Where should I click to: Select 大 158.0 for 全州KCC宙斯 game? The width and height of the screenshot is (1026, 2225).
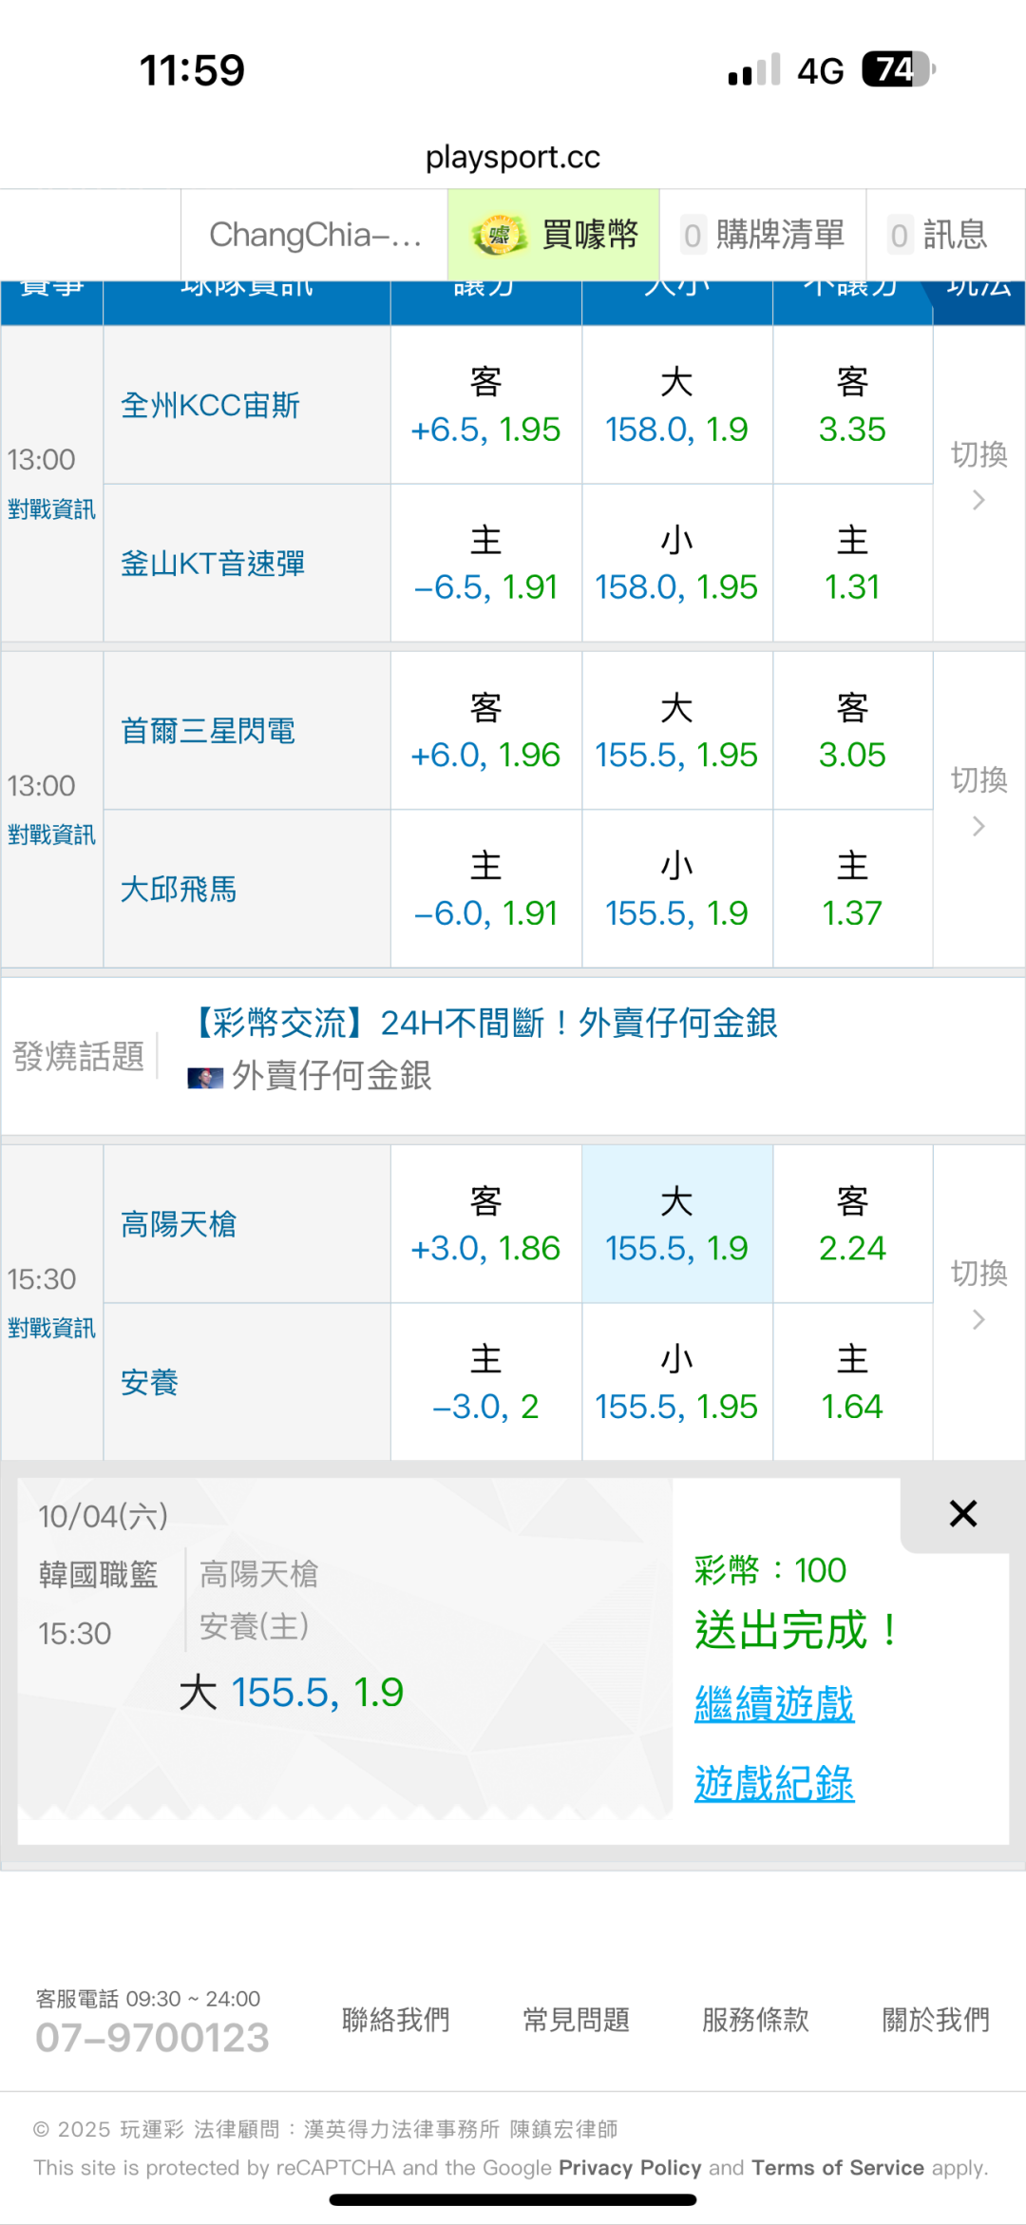(x=676, y=406)
